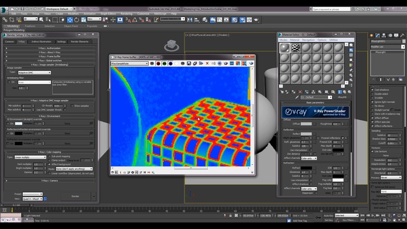Open the Rendering menu

coord(127,14)
